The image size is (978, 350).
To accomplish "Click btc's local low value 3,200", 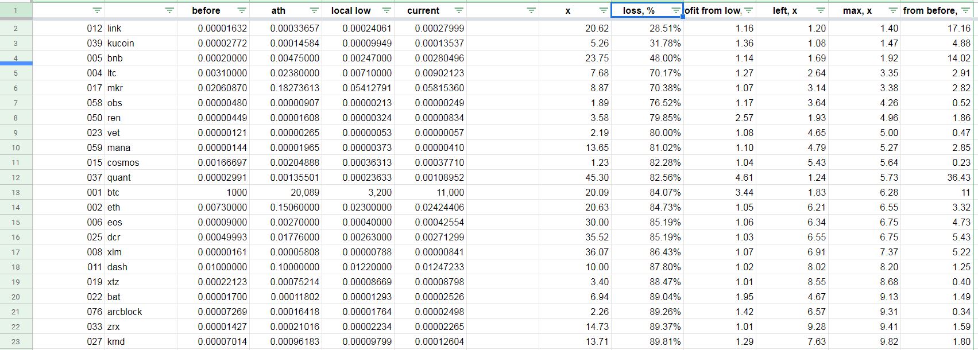I will click(358, 192).
